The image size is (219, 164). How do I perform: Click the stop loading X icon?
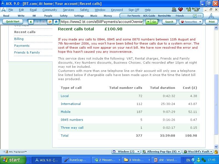click(x=44, y=22)
